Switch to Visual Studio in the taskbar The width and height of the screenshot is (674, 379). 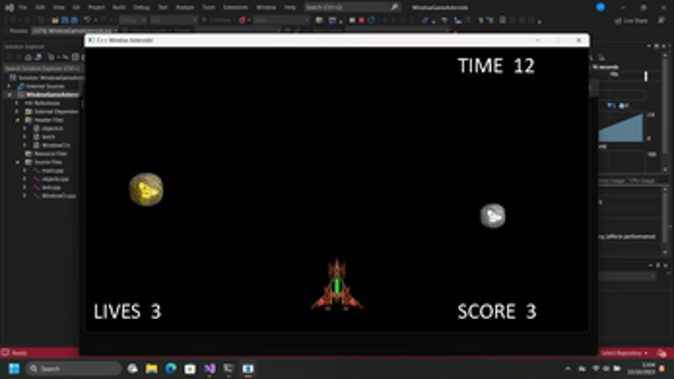pos(210,368)
